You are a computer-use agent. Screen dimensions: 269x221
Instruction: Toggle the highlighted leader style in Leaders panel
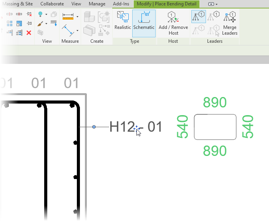click(199, 16)
